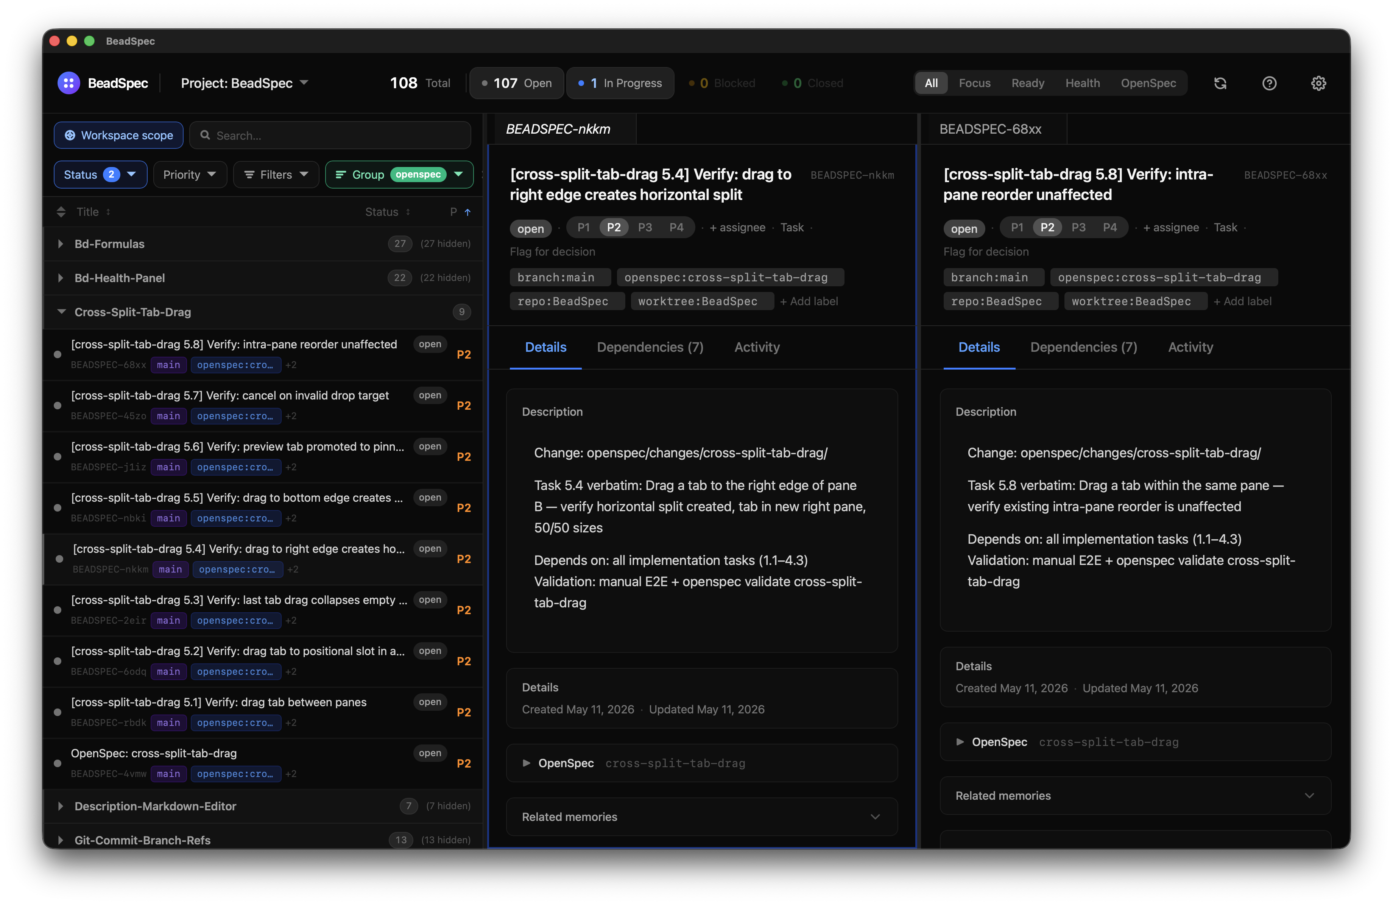Screen dimensions: 1393x905
Task: Expand Related memories in BEADSPEC-68xx panel
Action: [1135, 796]
